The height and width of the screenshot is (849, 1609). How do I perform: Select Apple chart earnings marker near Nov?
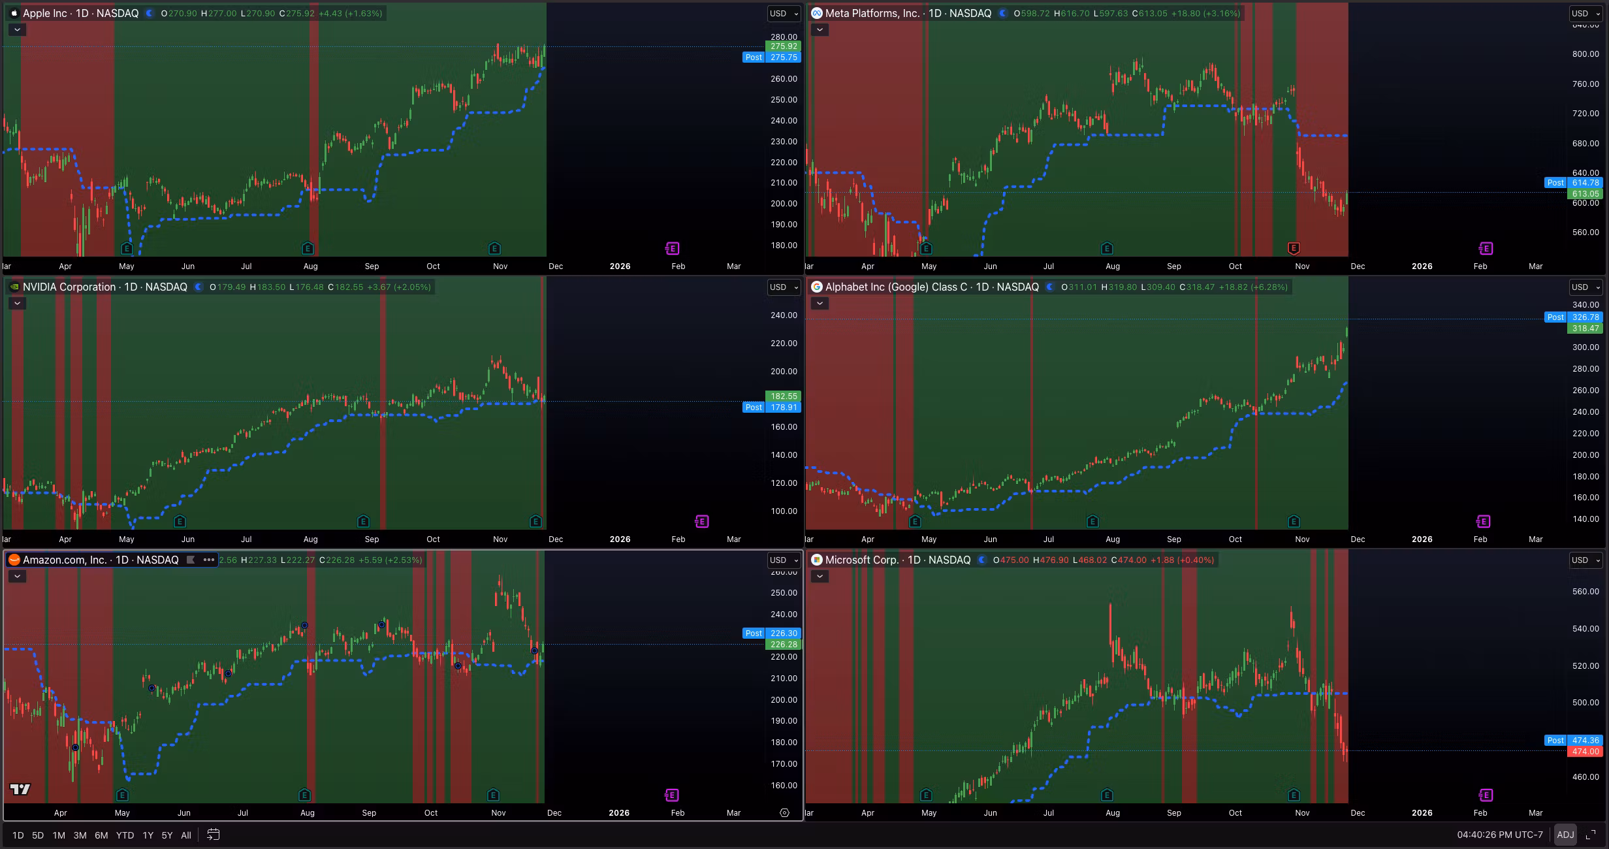tap(495, 248)
